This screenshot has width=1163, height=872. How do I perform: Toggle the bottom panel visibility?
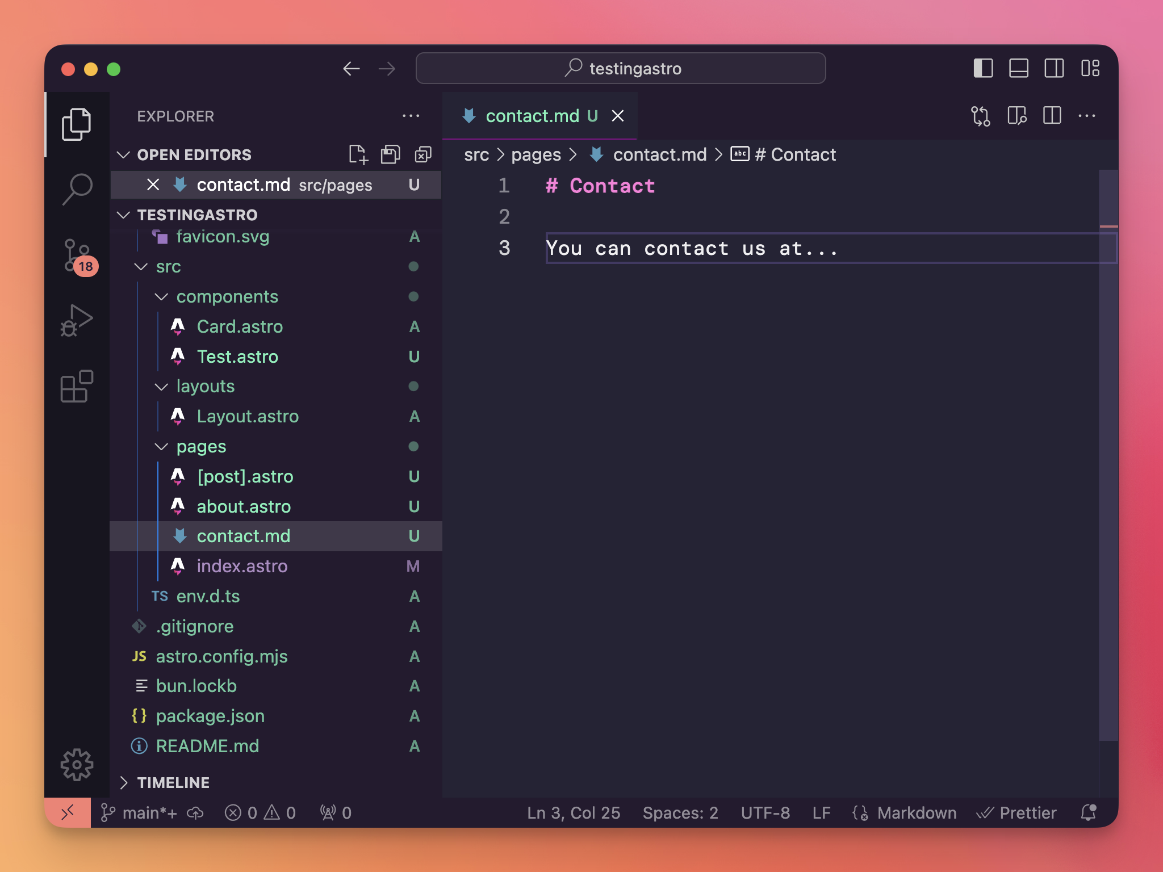click(1018, 69)
